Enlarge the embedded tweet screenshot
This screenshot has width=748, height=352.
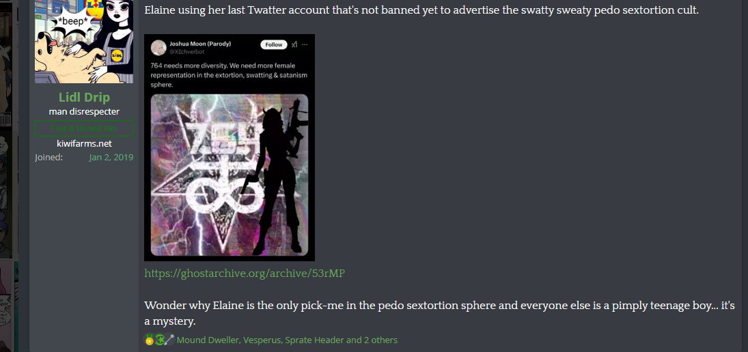tap(230, 147)
